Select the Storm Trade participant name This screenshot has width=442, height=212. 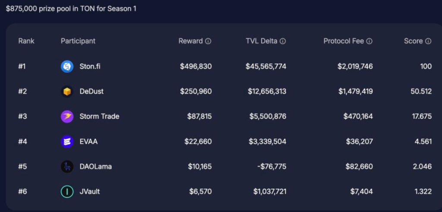[x=99, y=116]
